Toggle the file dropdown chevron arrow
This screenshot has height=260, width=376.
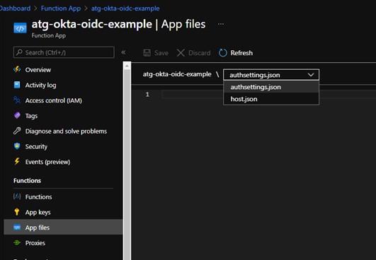point(311,75)
